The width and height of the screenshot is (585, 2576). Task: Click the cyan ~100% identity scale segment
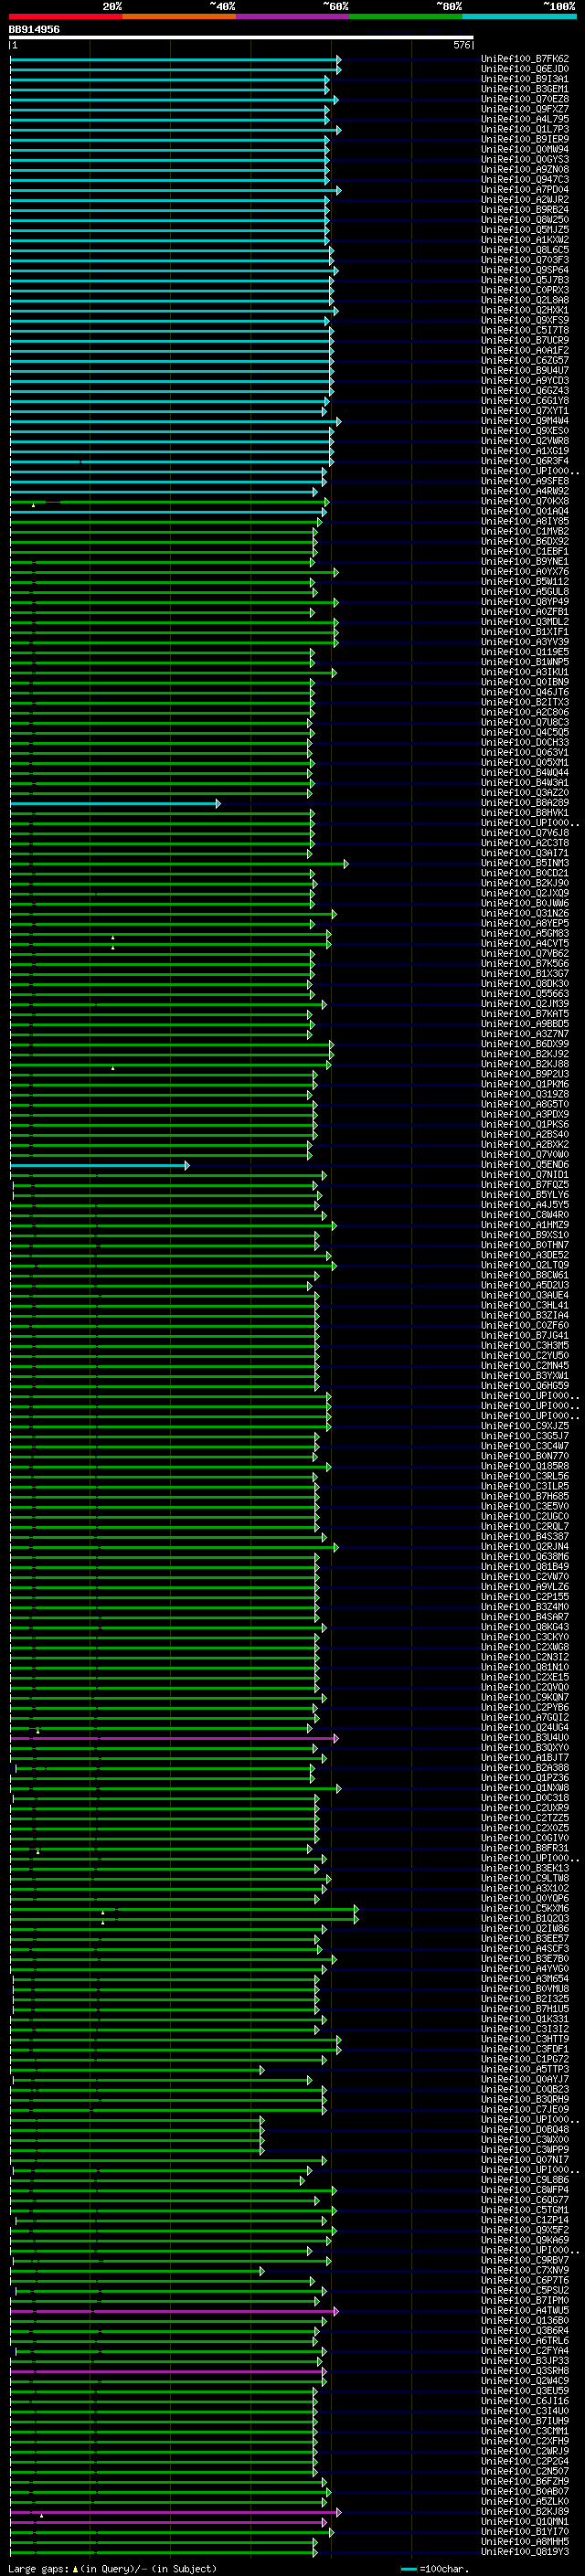click(x=519, y=17)
